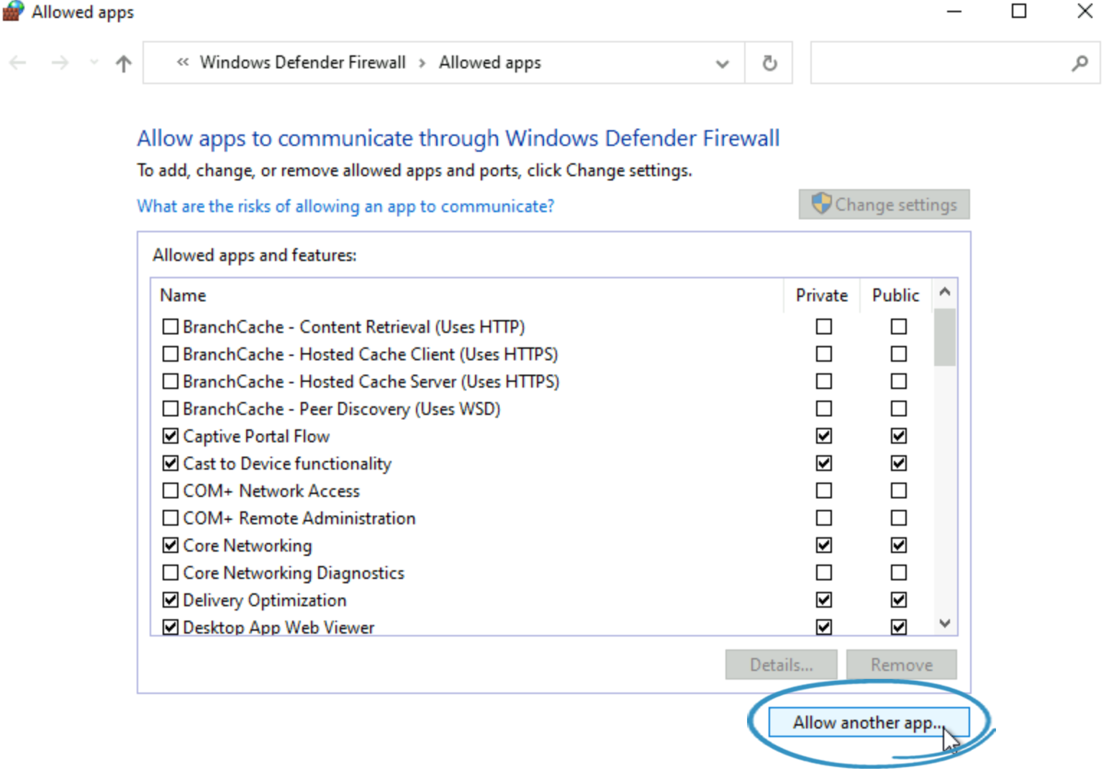This screenshot has width=1109, height=776.
Task: Click the Public column header
Action: [x=896, y=296]
